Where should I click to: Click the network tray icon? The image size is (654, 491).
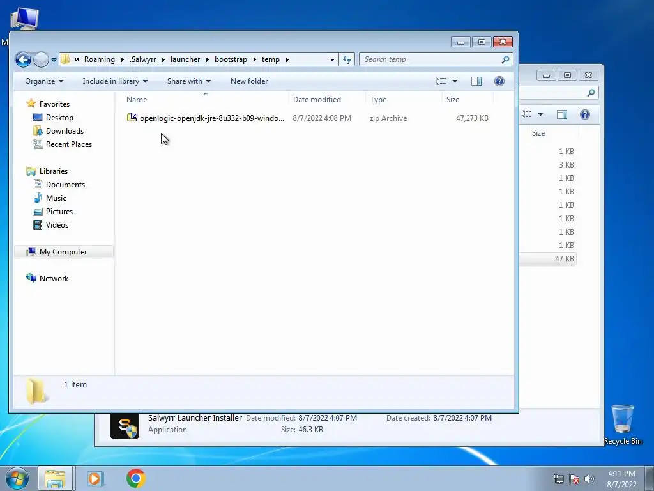(558, 479)
